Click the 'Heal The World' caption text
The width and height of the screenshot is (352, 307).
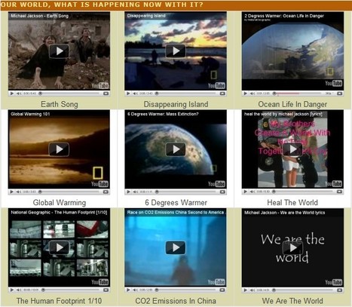[x=292, y=202]
